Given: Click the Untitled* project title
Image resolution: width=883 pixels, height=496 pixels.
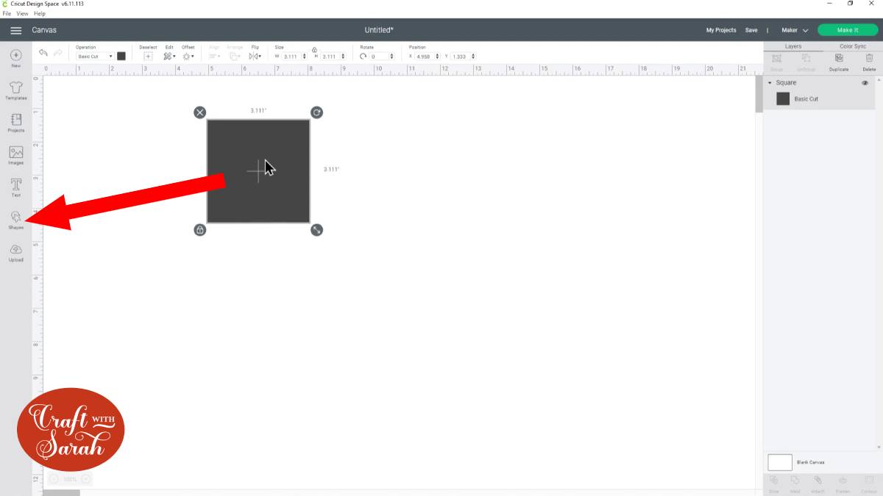Looking at the screenshot, I should point(379,30).
